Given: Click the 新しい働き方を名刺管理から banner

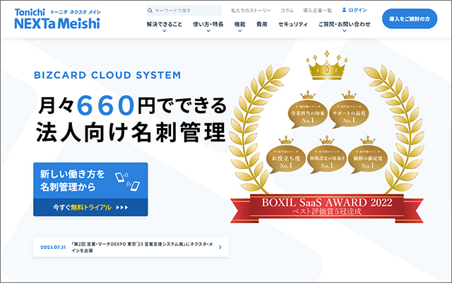Looking at the screenshot, I should click(90, 181).
